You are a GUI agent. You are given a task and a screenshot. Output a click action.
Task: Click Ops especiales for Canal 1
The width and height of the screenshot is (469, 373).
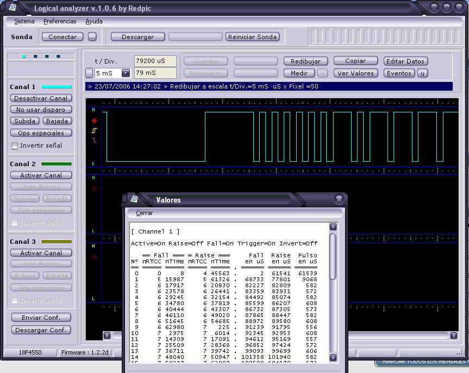pos(41,132)
